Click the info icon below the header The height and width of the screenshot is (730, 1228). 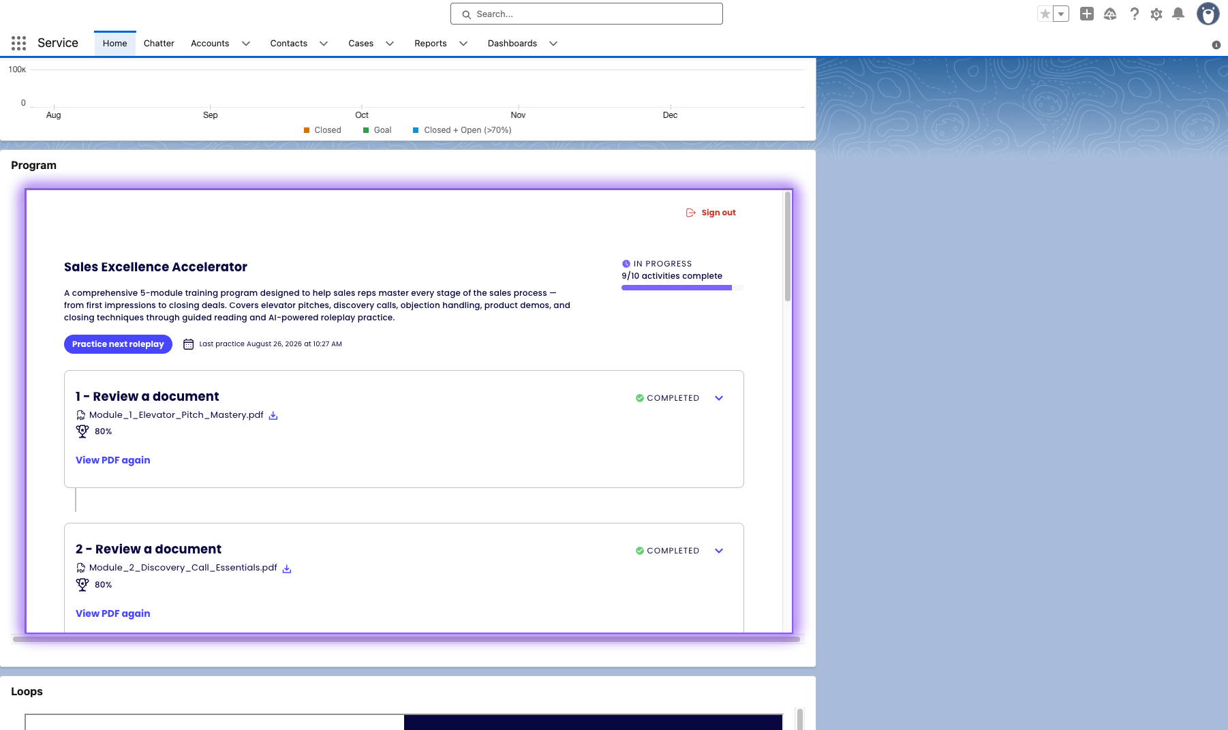pyautogui.click(x=1216, y=45)
